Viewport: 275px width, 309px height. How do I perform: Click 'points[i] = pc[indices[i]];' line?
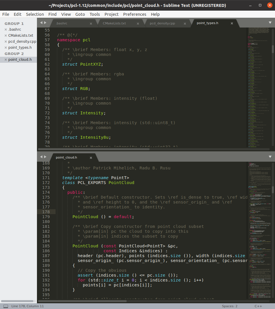pyautogui.click(x=117, y=285)
